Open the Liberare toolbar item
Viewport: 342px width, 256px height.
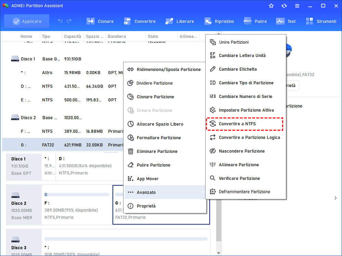tap(180, 21)
